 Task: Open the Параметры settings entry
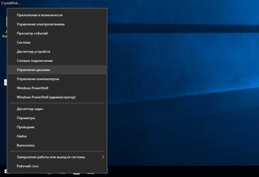coord(26,118)
